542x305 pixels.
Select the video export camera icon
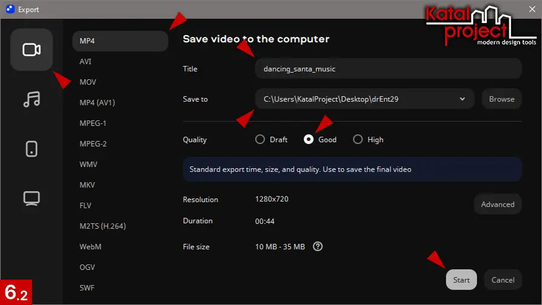tap(31, 50)
